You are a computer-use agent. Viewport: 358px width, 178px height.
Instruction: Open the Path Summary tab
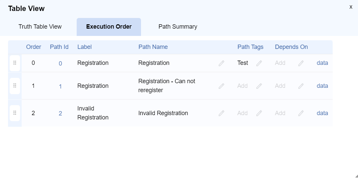(x=178, y=27)
